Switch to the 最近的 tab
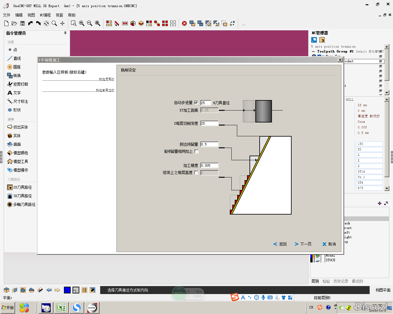 pyautogui.click(x=357, y=281)
